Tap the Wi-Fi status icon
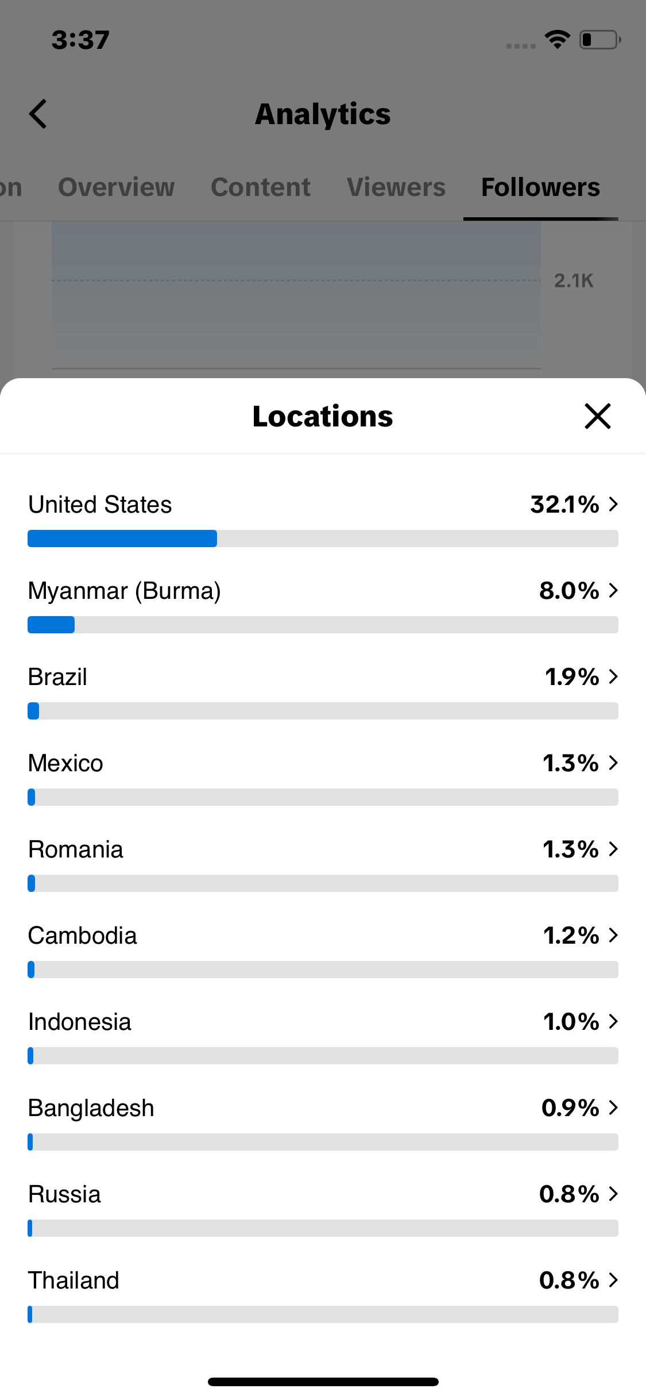646x1400 pixels. [x=557, y=40]
